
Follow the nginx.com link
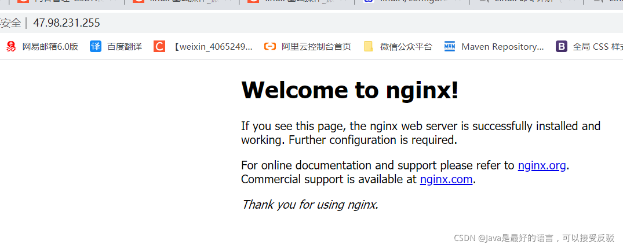[446, 179]
